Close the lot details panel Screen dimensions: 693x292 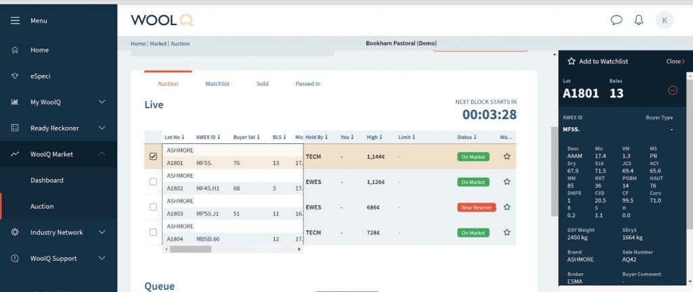point(675,62)
